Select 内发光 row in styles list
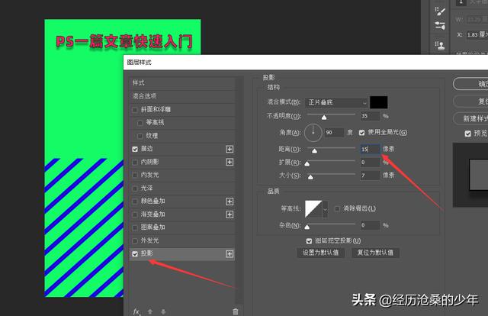 pyautogui.click(x=182, y=175)
